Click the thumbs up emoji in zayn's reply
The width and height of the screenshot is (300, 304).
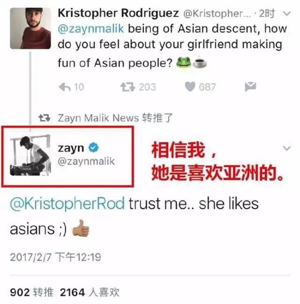coord(81,228)
